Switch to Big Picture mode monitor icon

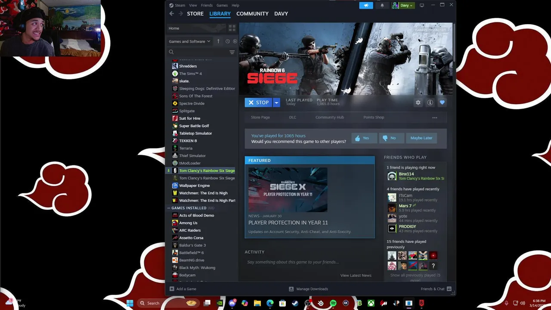422,5
